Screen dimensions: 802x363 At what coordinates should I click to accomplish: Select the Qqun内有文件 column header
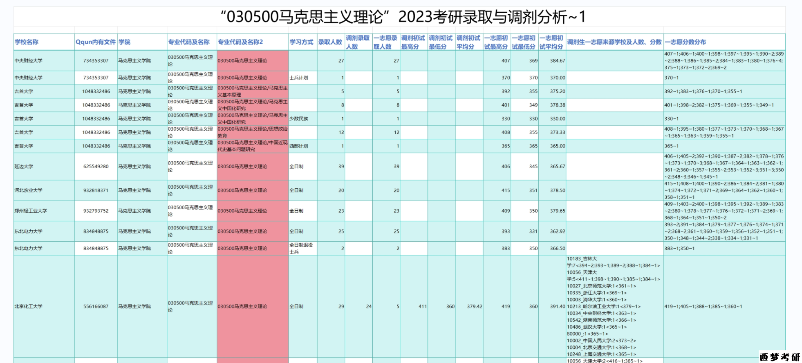[x=96, y=42]
